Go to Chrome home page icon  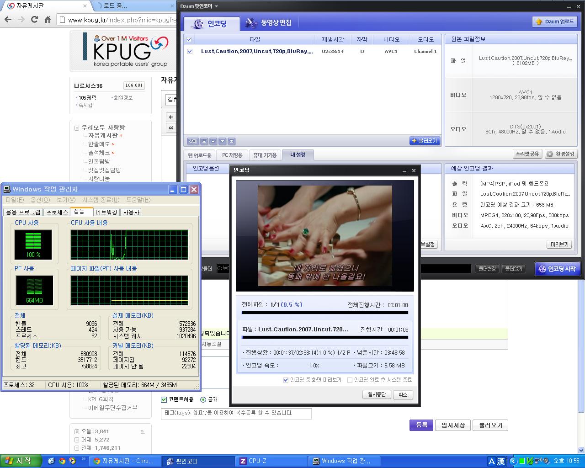pyautogui.click(x=48, y=19)
